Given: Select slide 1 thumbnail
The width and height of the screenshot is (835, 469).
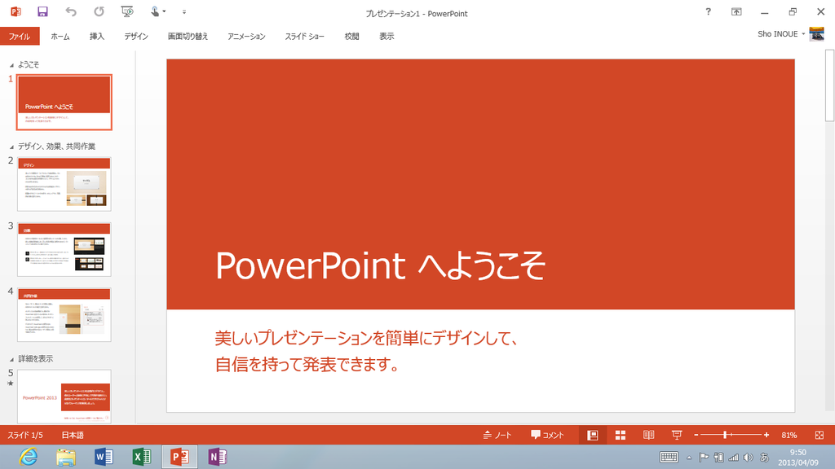Looking at the screenshot, I should coord(64,102).
